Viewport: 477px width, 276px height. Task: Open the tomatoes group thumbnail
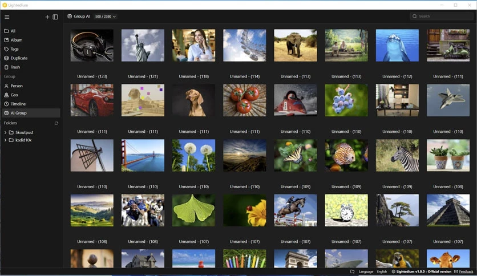pyautogui.click(x=245, y=100)
